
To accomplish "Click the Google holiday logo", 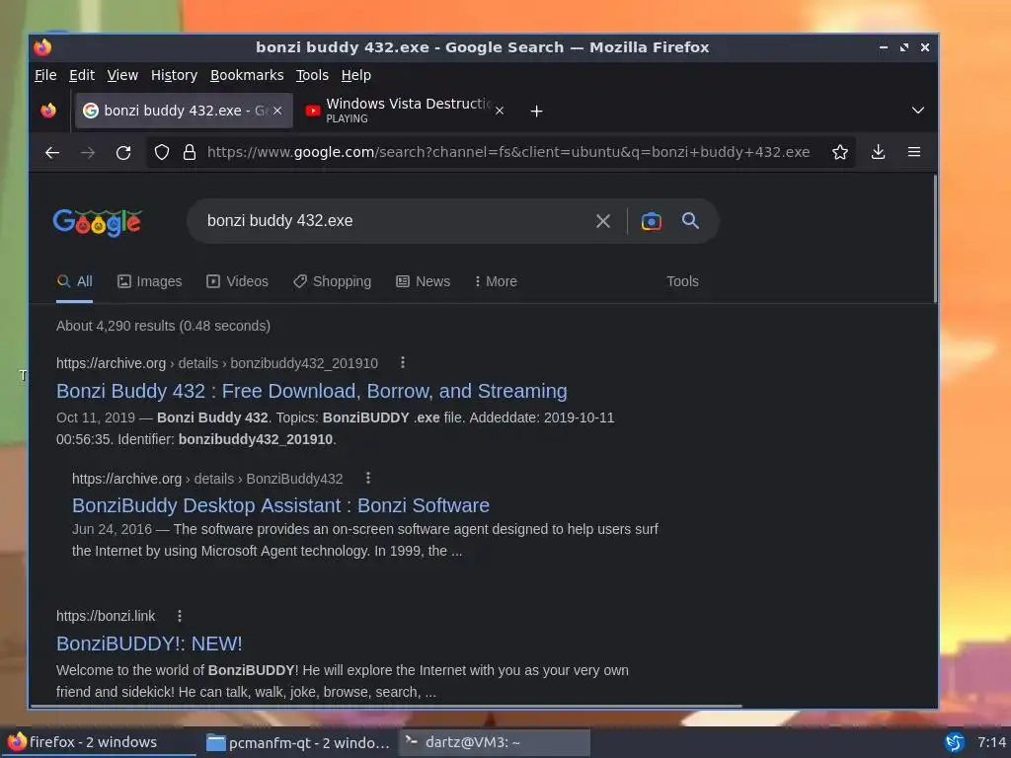I will [98, 222].
